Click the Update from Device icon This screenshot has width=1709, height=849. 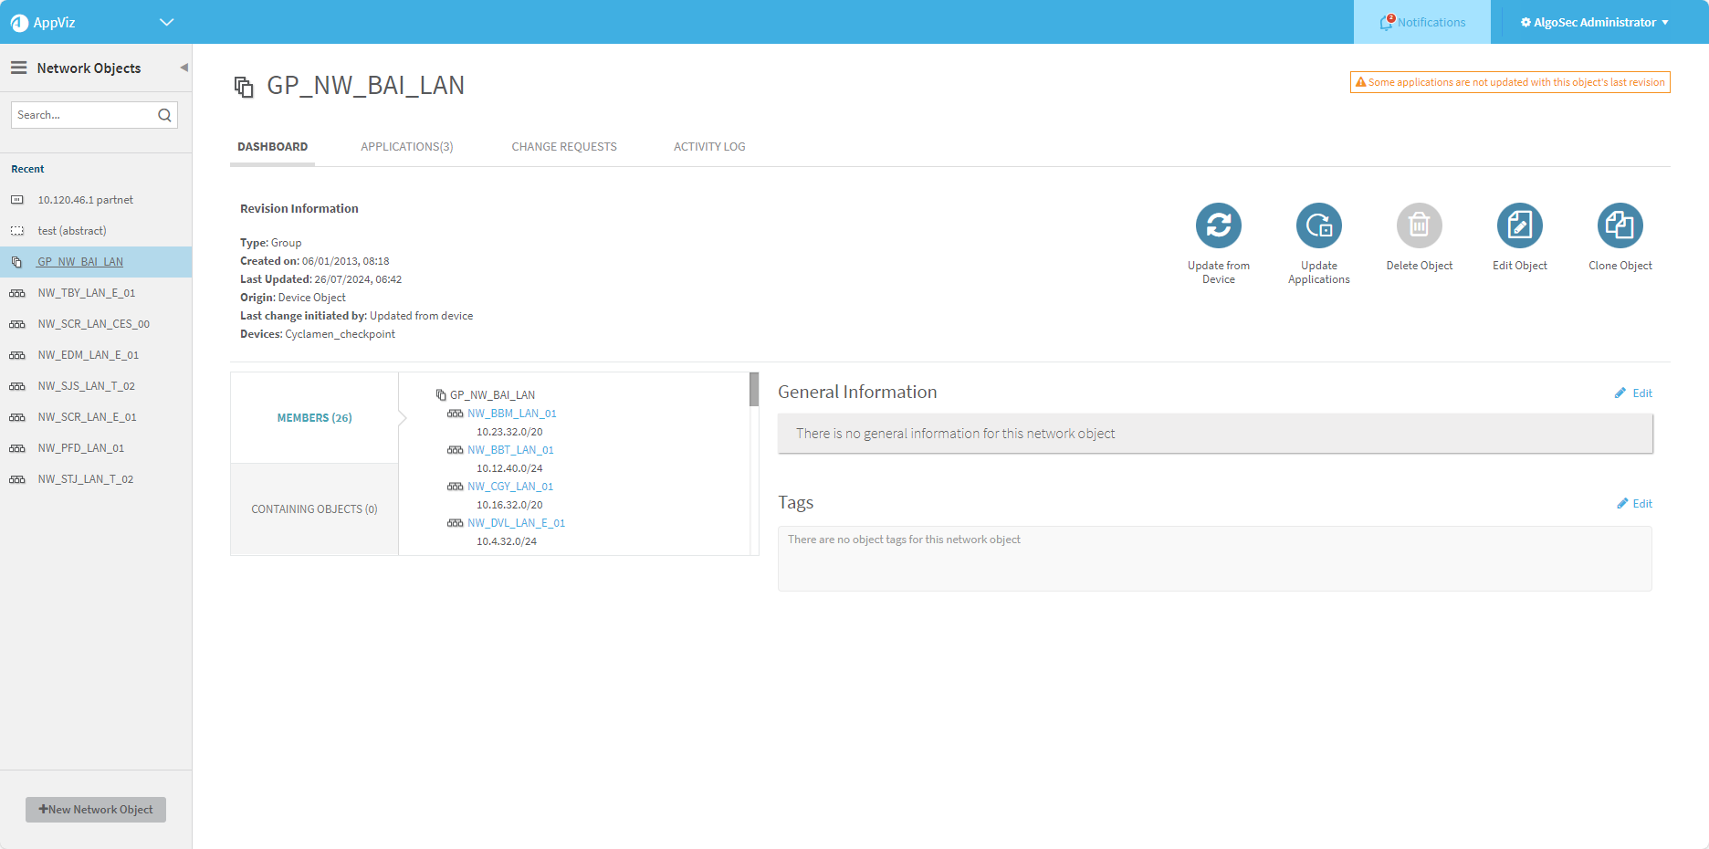click(x=1218, y=225)
